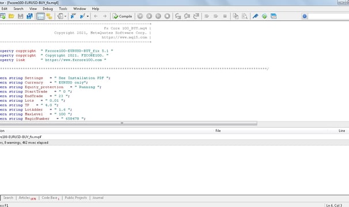Image resolution: width=349 pixels, height=207 pixels.
Task: Click the green circular update icon
Action: pos(264,16)
